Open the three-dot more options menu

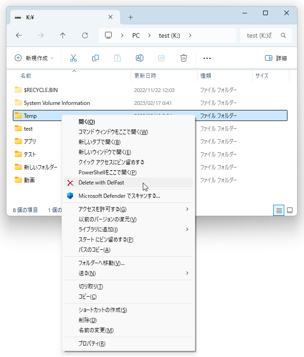click(x=207, y=58)
